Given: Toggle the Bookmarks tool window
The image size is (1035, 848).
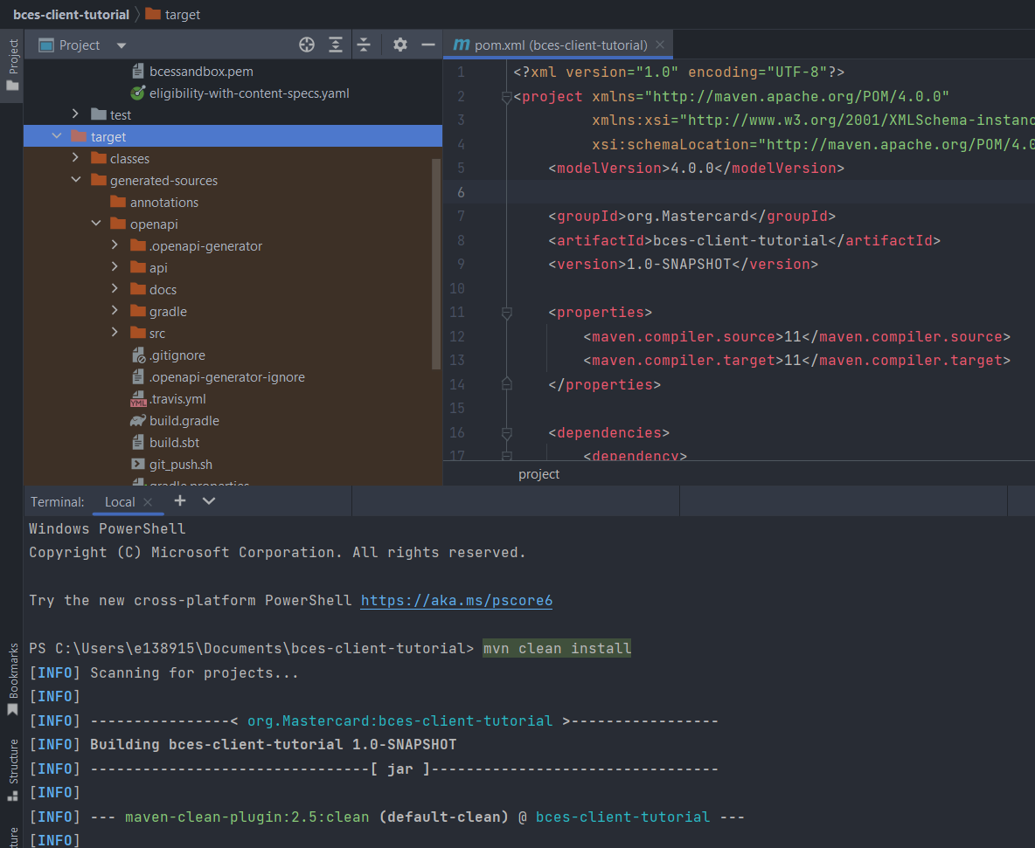Looking at the screenshot, I should tap(12, 679).
